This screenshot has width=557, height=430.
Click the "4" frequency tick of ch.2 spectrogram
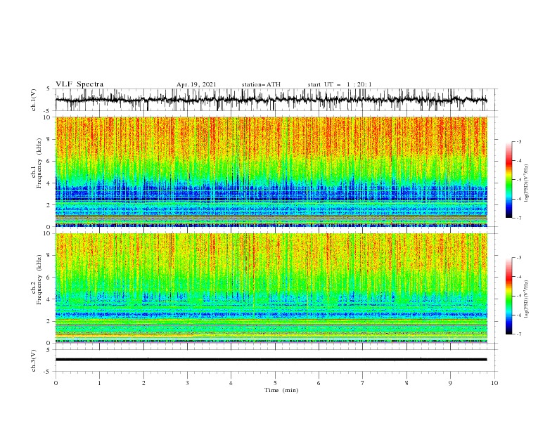(50, 299)
